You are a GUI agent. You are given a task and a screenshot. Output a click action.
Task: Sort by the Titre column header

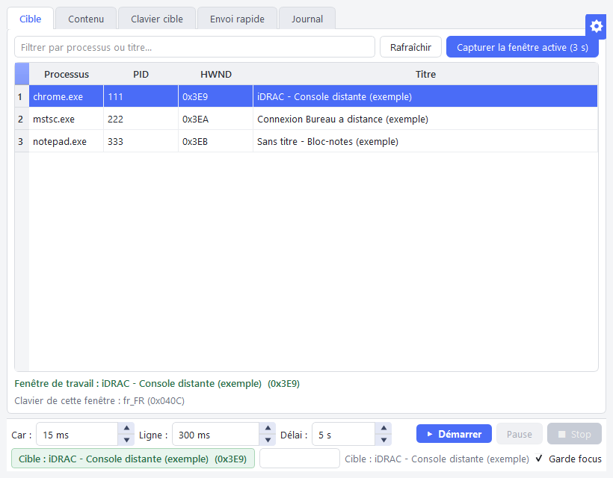click(425, 74)
